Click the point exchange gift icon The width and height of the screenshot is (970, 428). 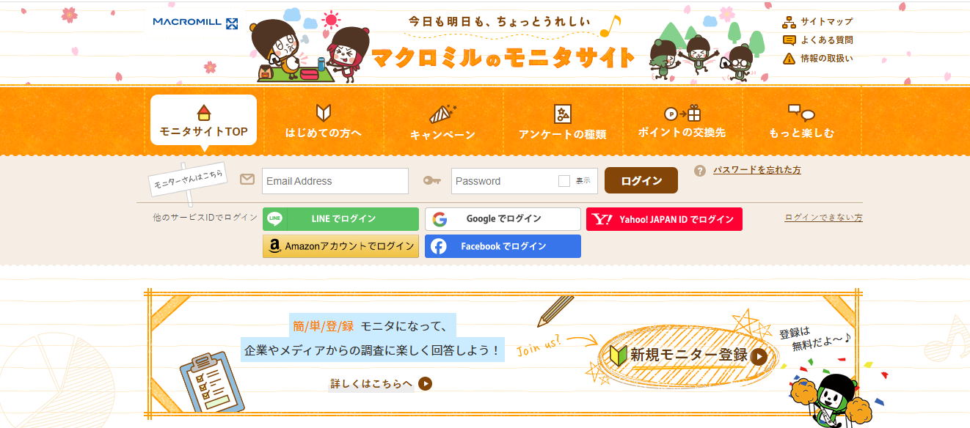click(x=682, y=113)
